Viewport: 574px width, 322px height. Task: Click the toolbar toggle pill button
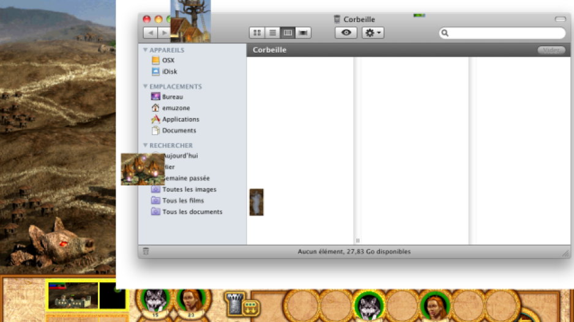pyautogui.click(x=560, y=19)
